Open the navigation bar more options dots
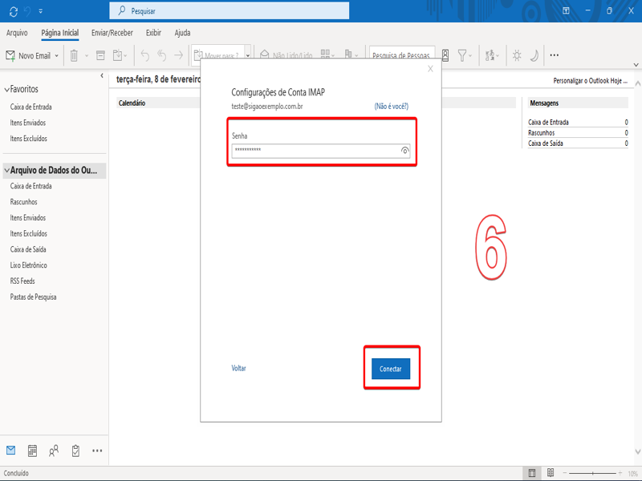 point(97,451)
